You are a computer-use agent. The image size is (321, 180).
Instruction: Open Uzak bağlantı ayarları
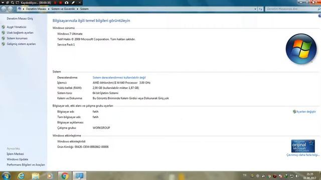click(x=20, y=32)
